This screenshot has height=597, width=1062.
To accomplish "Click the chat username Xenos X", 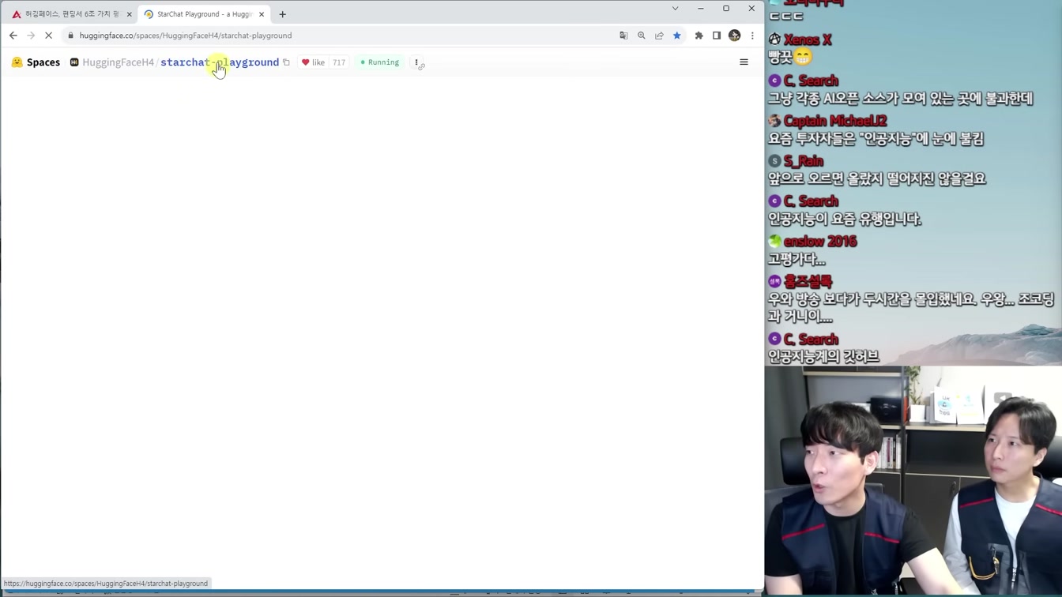I will click(808, 39).
